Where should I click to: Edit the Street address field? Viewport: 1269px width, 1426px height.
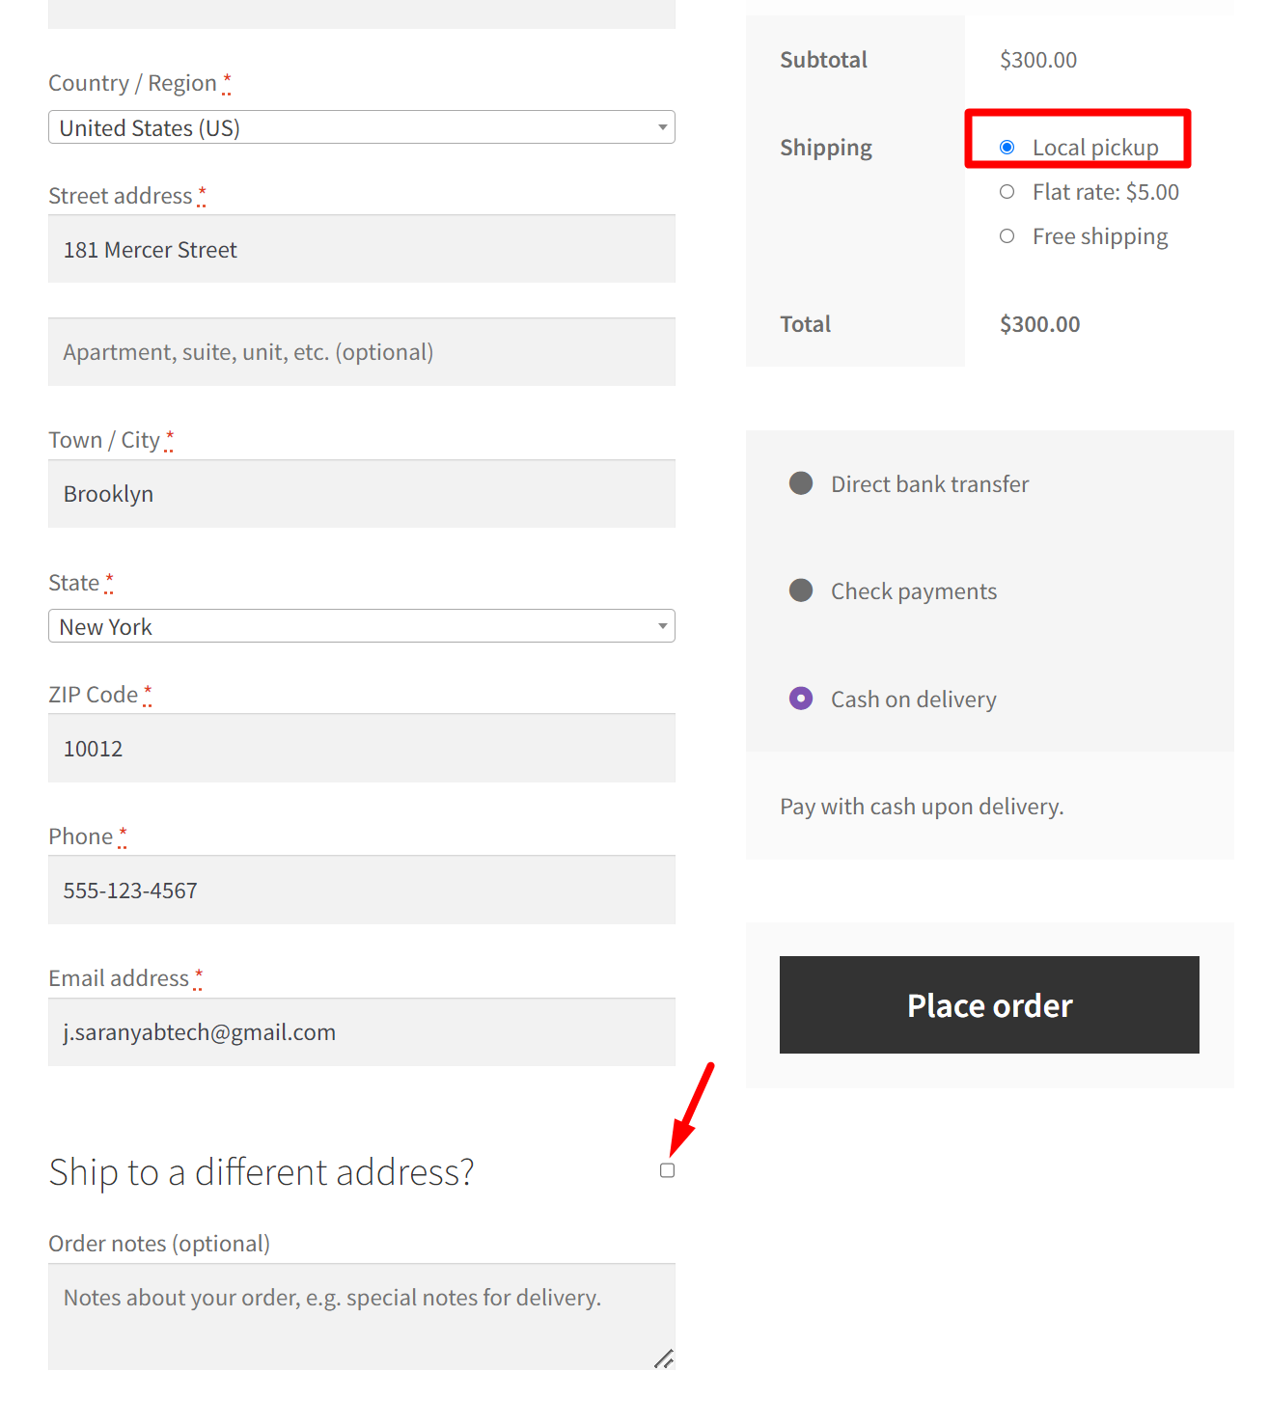tap(361, 249)
